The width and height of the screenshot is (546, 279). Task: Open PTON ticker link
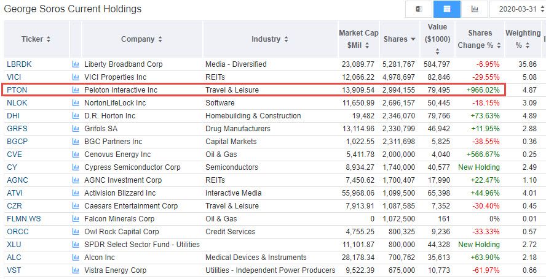17,90
